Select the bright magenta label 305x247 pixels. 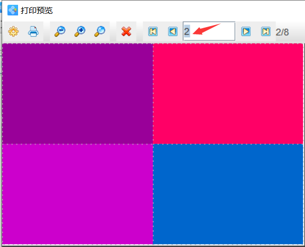pyautogui.click(x=78, y=194)
